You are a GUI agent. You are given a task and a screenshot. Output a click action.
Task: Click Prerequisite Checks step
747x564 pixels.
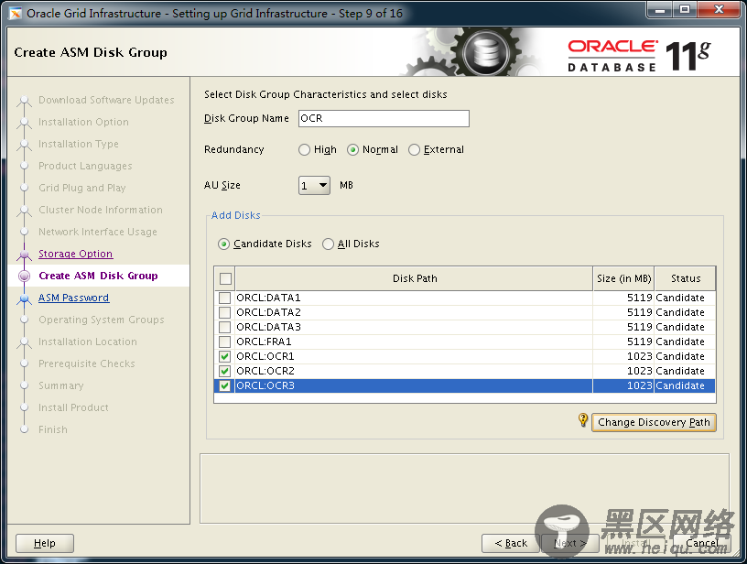coord(87,363)
